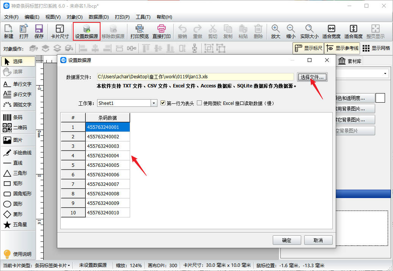This screenshot has width=393, height=271.
Task: Zoom in with the 放大 icon
Action: [x=275, y=32]
